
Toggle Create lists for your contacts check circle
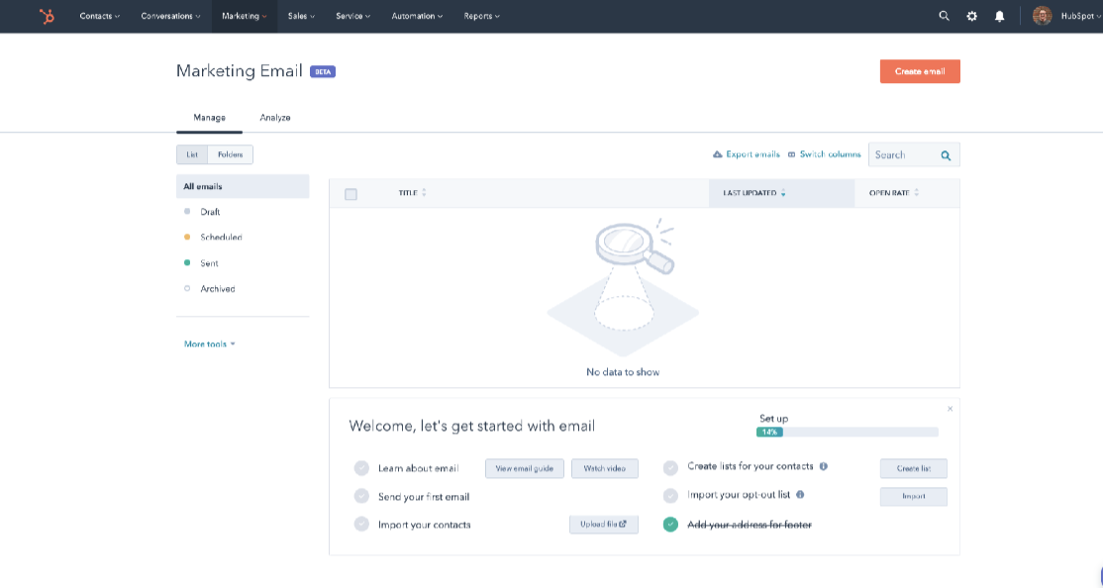click(x=670, y=467)
